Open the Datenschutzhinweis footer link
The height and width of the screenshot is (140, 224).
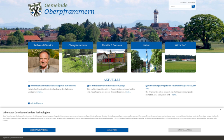(17, 138)
